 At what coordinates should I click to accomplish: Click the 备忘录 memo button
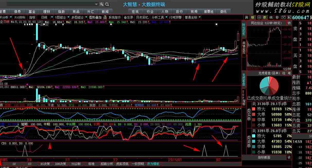point(129,17)
